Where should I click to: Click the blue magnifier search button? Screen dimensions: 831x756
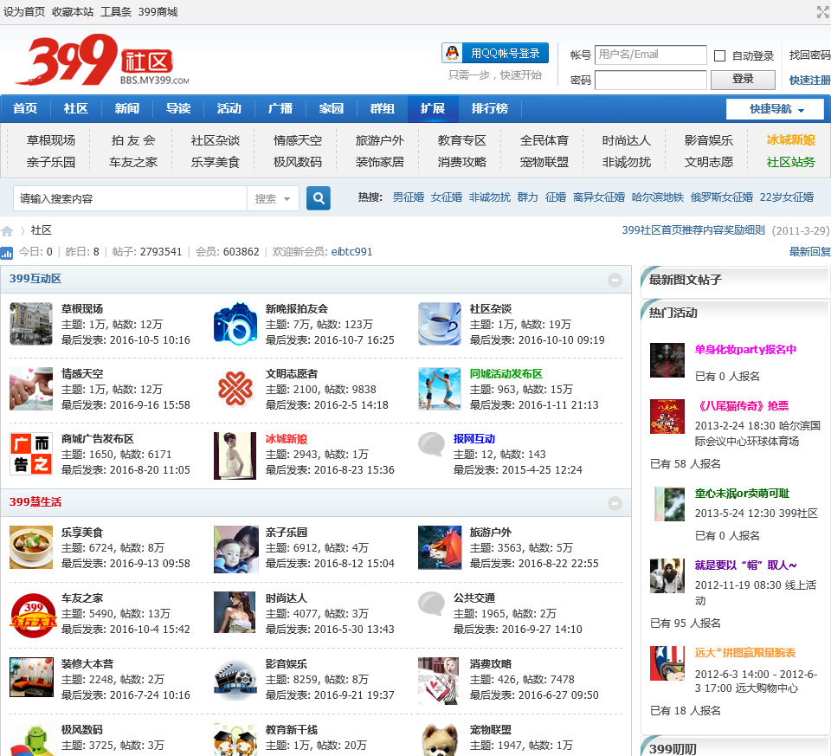[319, 198]
